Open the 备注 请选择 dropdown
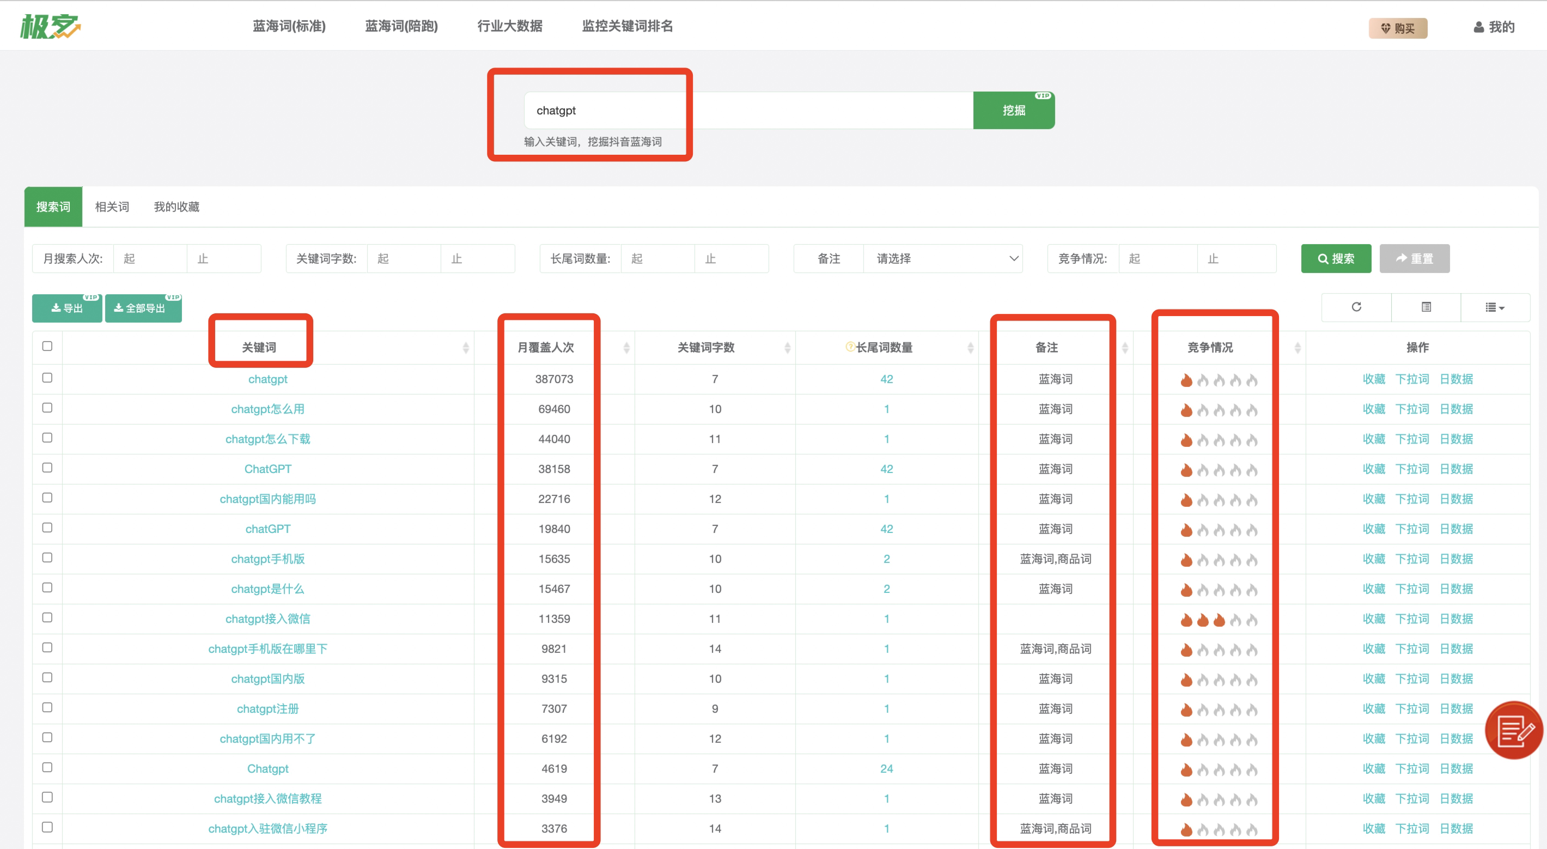Screen dimensions: 1547x849 tap(942, 258)
